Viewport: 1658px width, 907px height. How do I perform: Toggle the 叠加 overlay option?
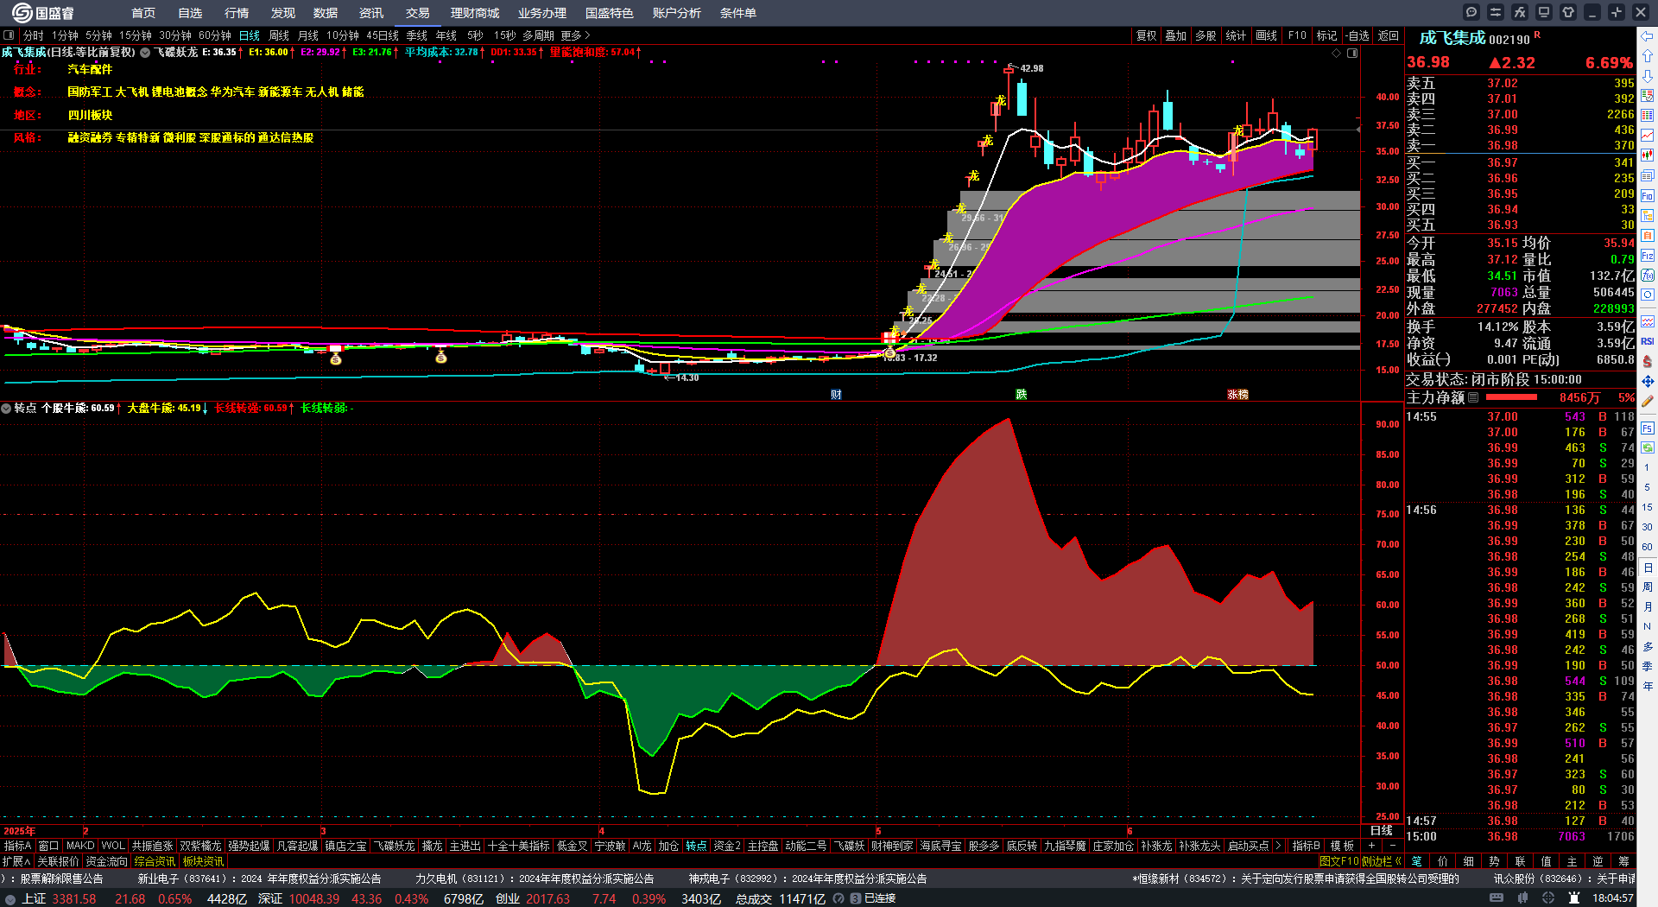tap(1176, 35)
